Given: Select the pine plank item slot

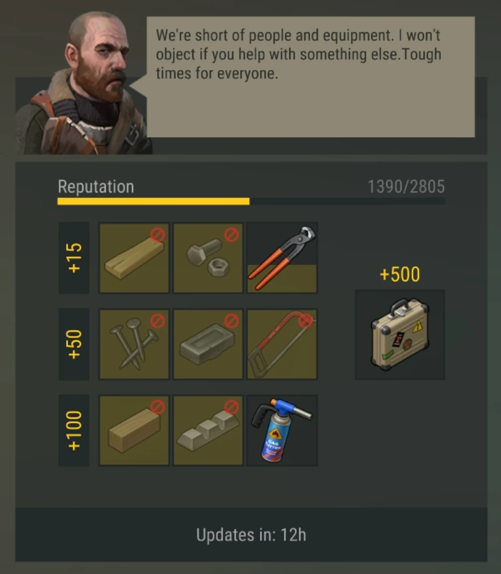Looking at the screenshot, I should (x=134, y=258).
